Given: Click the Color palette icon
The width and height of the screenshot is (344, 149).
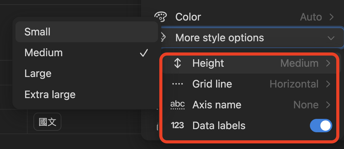Looking at the screenshot, I should (161, 17).
